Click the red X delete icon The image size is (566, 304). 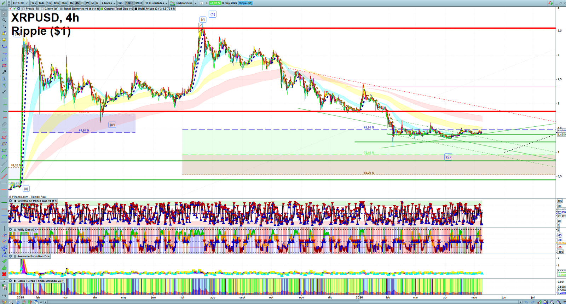click(4, 274)
